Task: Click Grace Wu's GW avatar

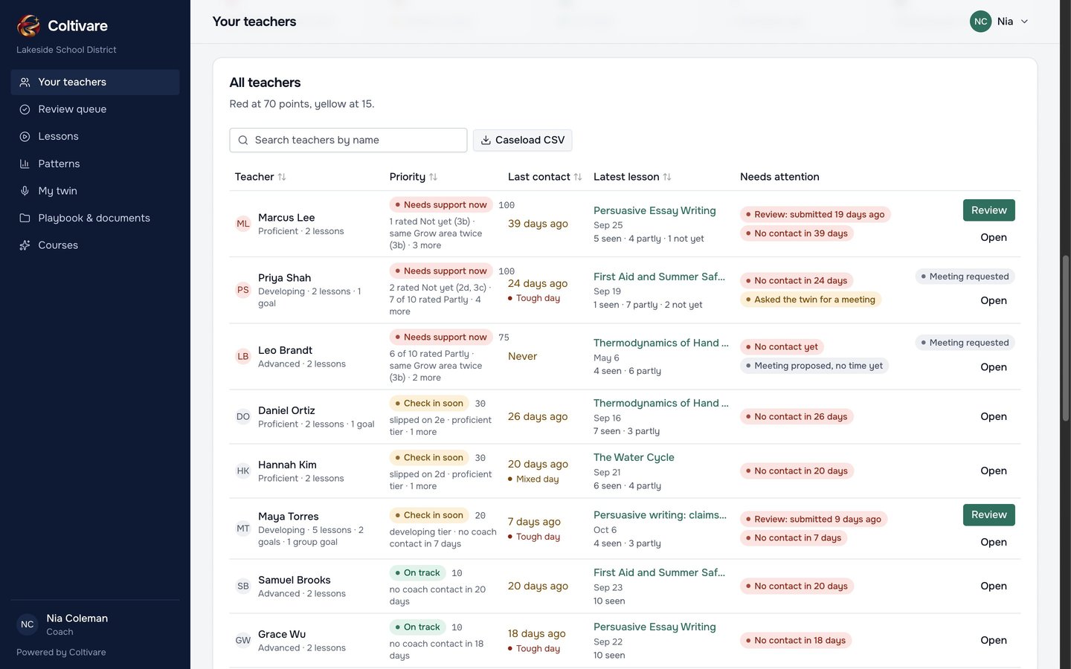Action: (243, 640)
